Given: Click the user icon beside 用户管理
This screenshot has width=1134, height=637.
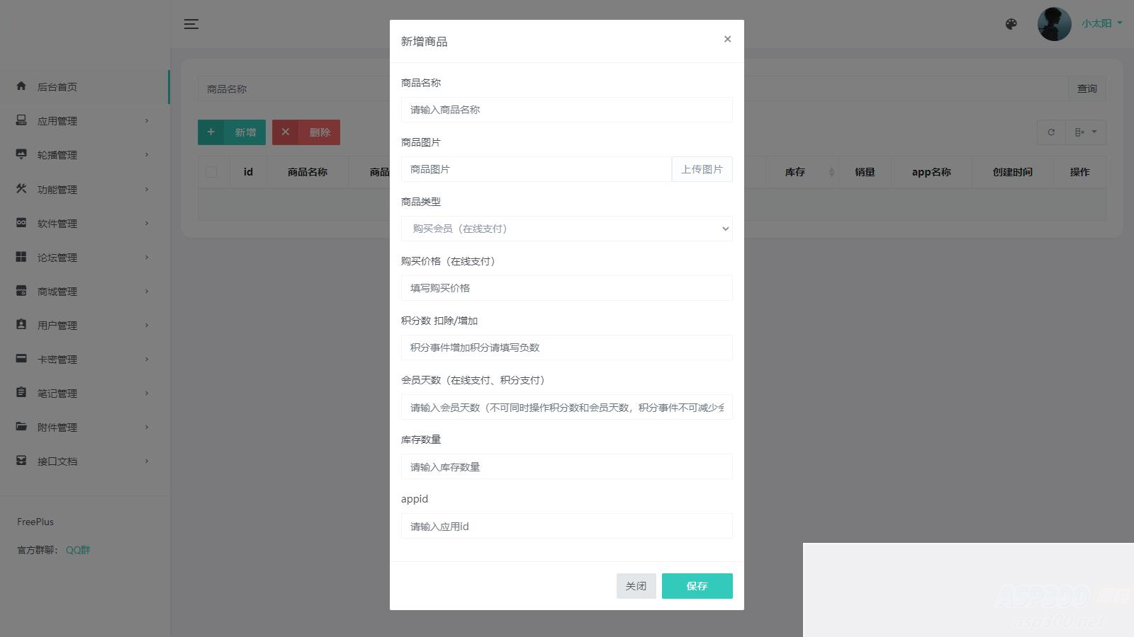Looking at the screenshot, I should (21, 325).
